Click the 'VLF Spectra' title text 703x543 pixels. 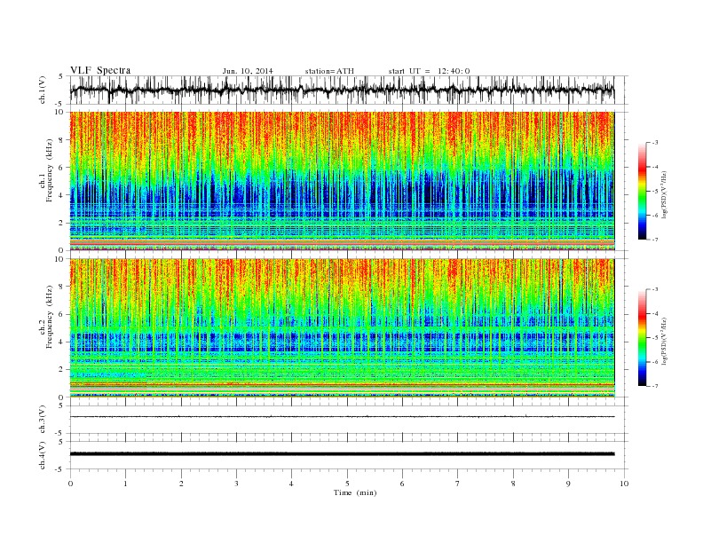tap(100, 70)
